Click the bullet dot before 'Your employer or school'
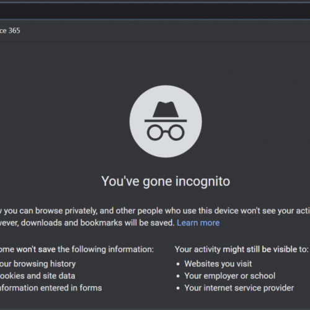 (x=178, y=276)
